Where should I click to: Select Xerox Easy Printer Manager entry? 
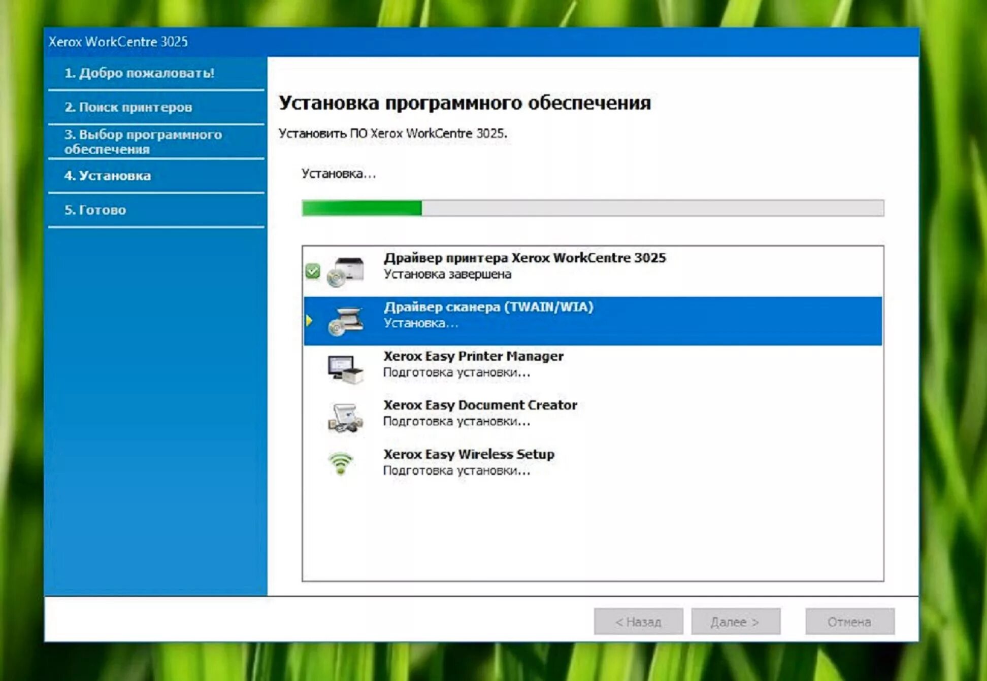coord(593,369)
